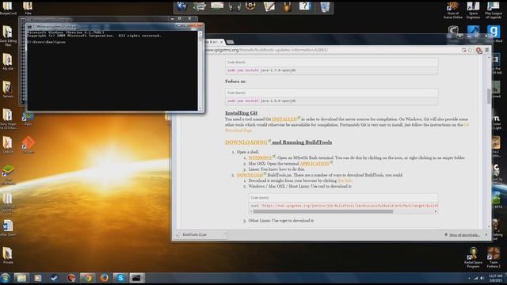
Task: Click the Windows Start orb
Action: [6, 278]
